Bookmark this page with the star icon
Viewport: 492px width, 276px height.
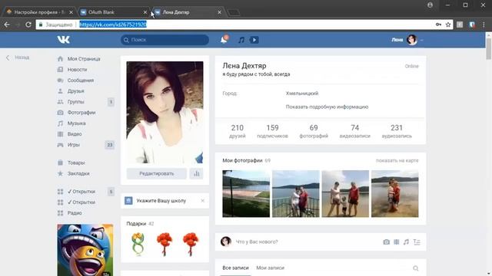448,25
